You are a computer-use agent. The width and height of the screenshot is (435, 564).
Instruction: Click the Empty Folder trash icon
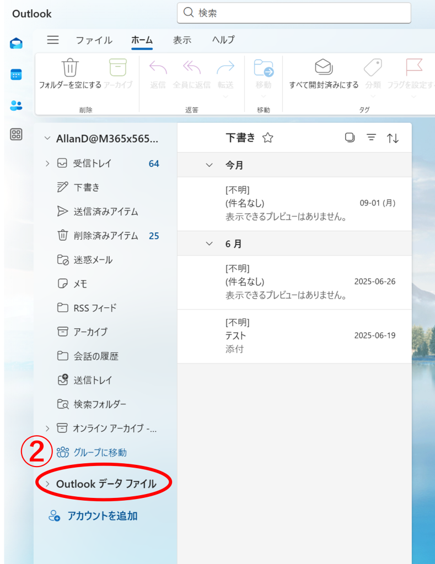tap(69, 68)
